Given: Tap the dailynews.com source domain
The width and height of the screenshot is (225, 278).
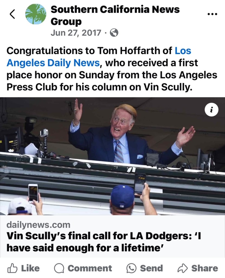Looking at the screenshot, I should coord(38,225).
